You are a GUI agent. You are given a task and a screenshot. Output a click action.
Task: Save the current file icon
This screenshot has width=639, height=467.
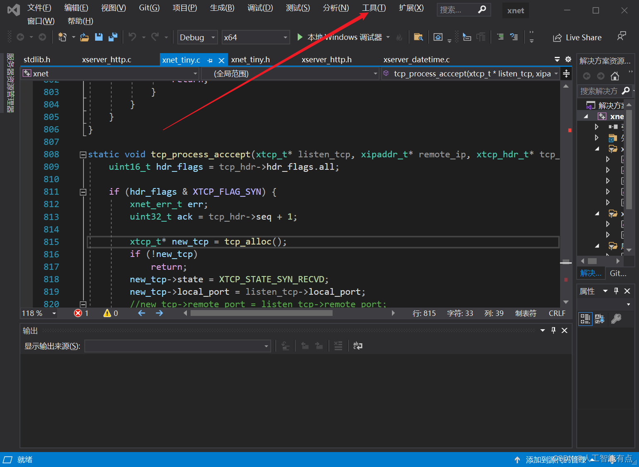click(99, 37)
